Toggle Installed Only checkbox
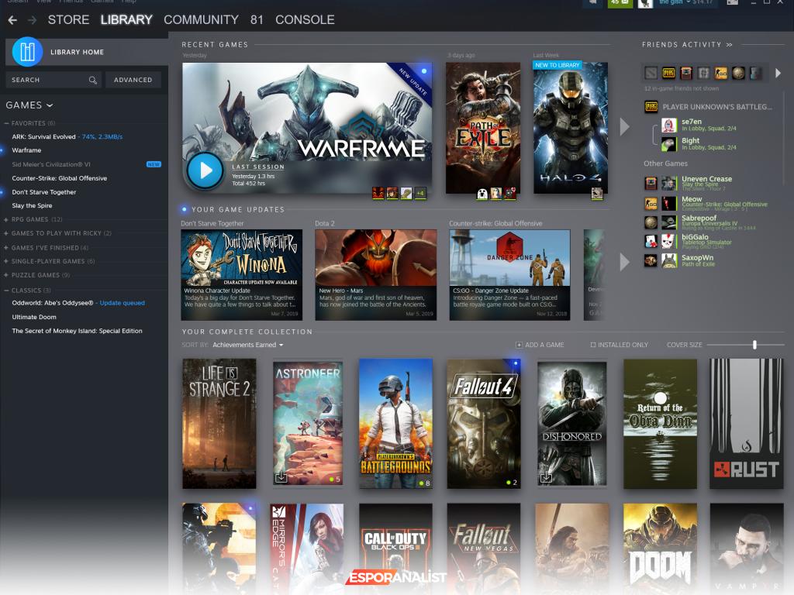 (592, 345)
